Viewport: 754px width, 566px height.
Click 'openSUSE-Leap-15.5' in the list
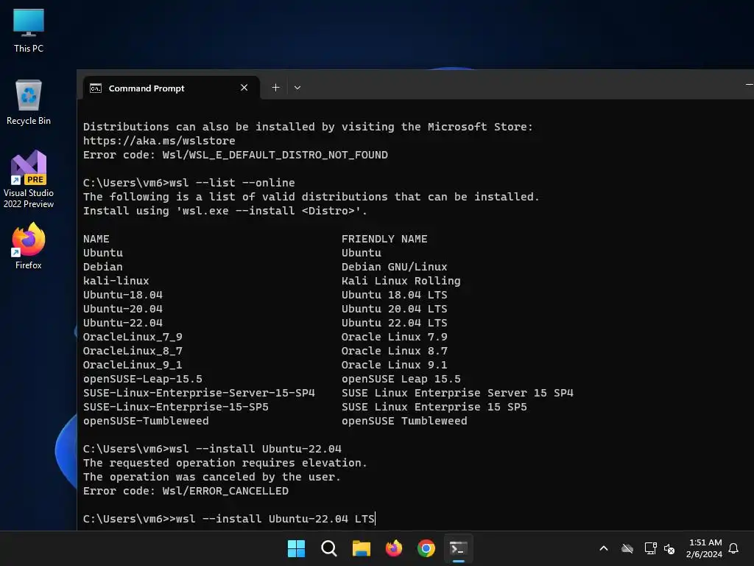143,379
